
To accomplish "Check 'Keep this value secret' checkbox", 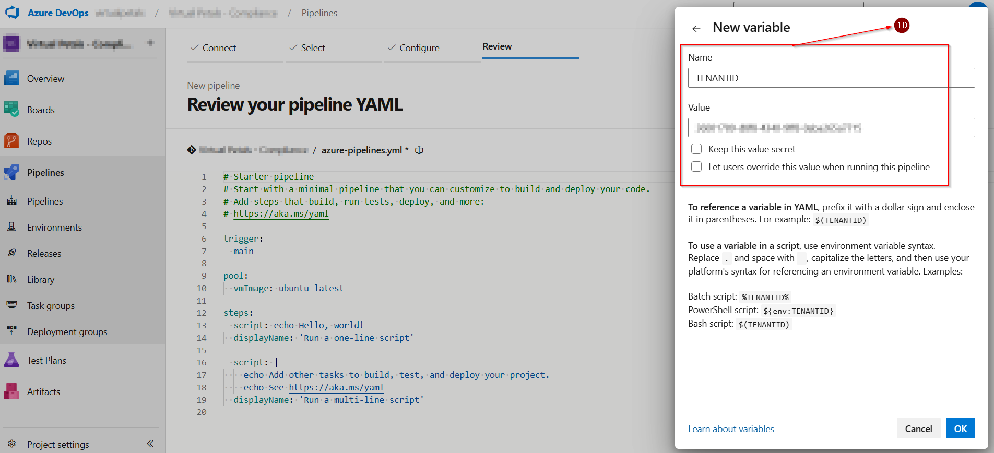I will coord(696,149).
